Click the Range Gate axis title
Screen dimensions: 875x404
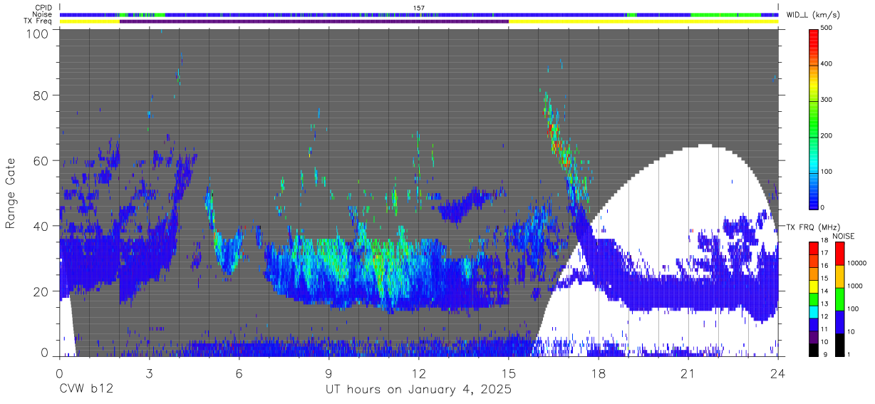point(11,194)
